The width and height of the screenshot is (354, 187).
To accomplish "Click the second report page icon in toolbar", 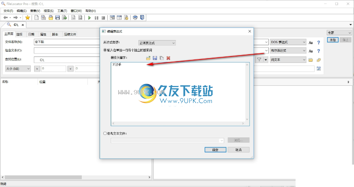I will 80,18.
